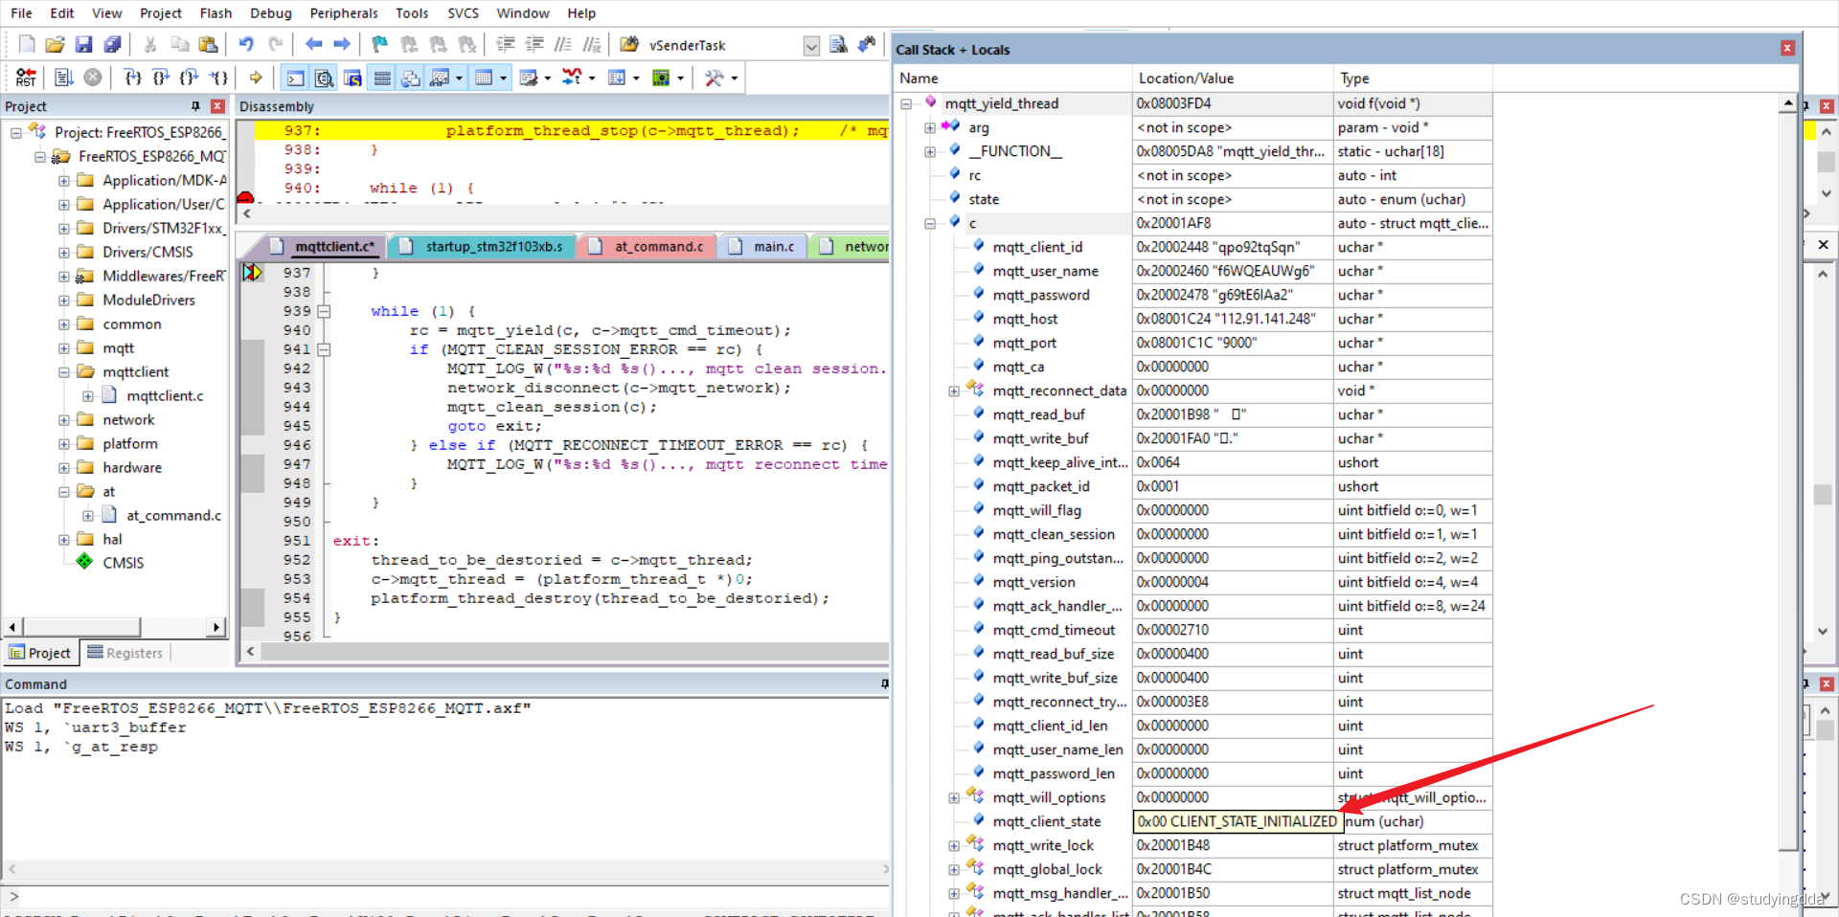Viewport: 1839px width, 917px height.
Task: Reset the CPU with the RST icon
Action: click(26, 78)
